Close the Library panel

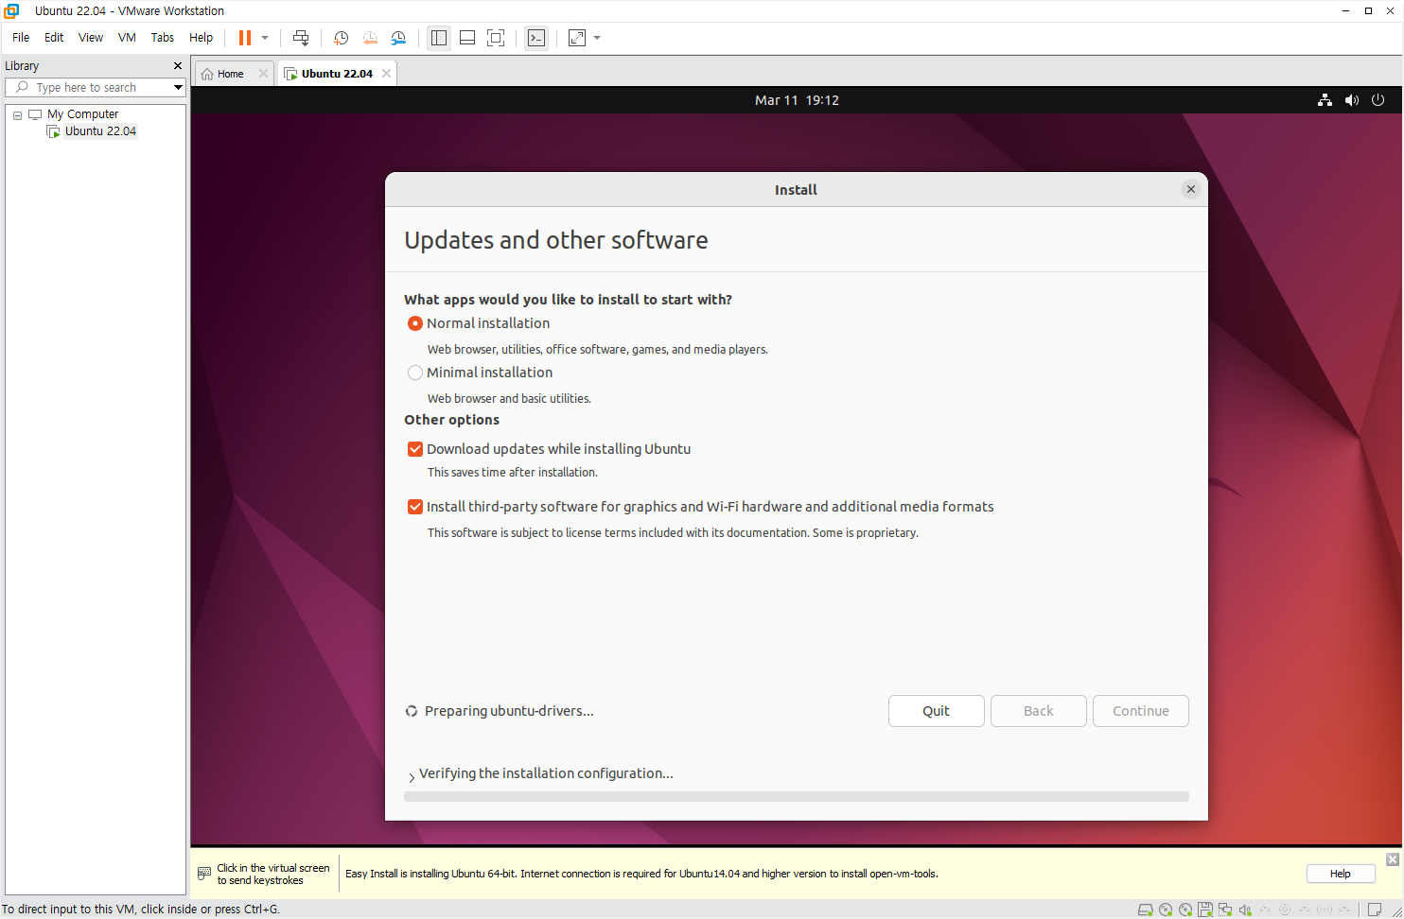(x=177, y=66)
